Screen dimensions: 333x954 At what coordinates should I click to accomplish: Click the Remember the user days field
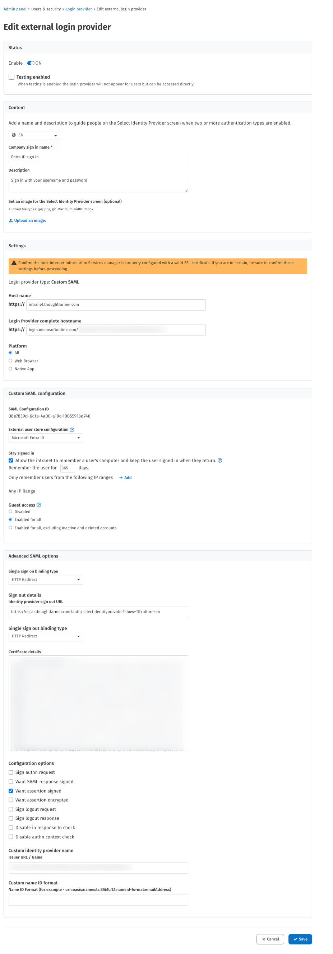(68, 468)
